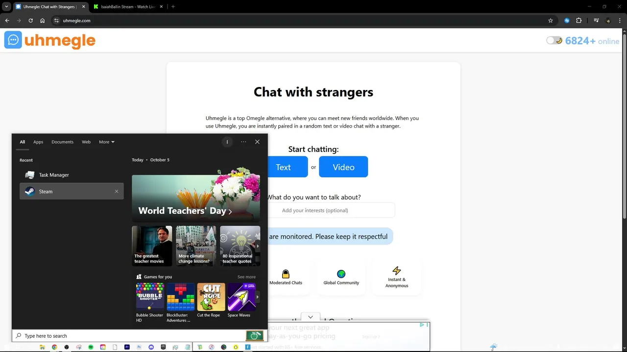The image size is (627, 352).
Task: Go to the browser home page
Action: [43, 21]
